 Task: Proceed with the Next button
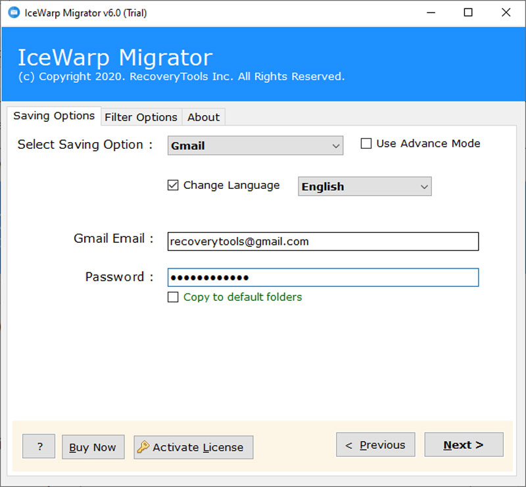click(464, 445)
